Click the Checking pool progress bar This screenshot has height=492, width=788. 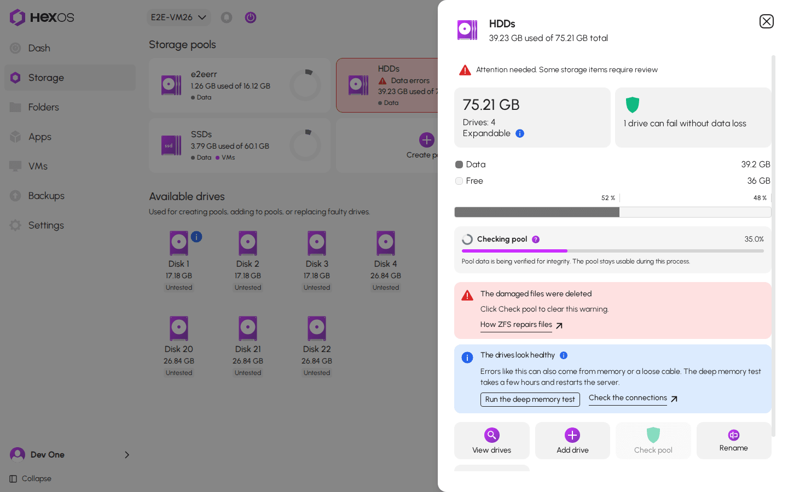[613, 251]
